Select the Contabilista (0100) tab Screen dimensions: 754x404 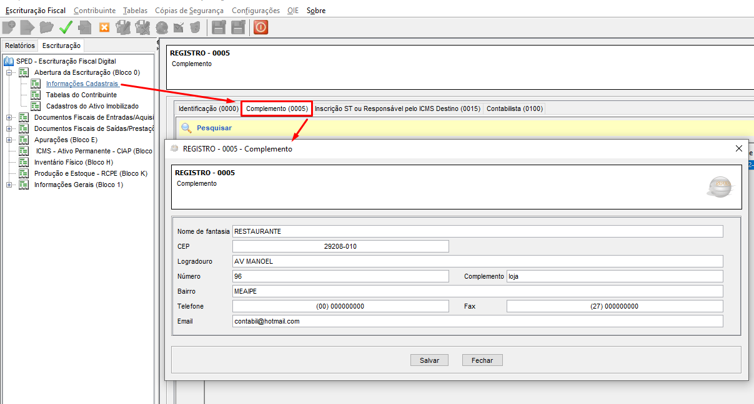point(515,108)
